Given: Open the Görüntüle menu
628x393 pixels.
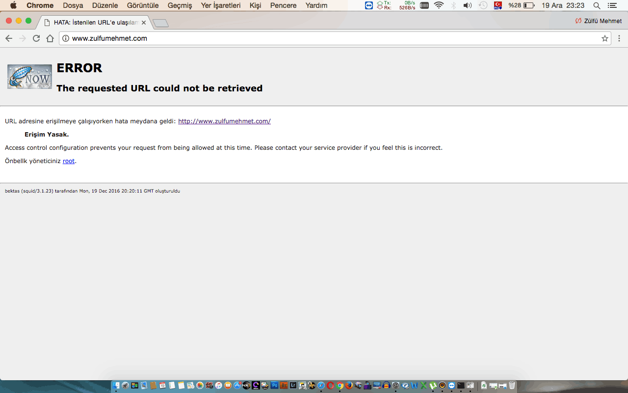Looking at the screenshot, I should [143, 5].
